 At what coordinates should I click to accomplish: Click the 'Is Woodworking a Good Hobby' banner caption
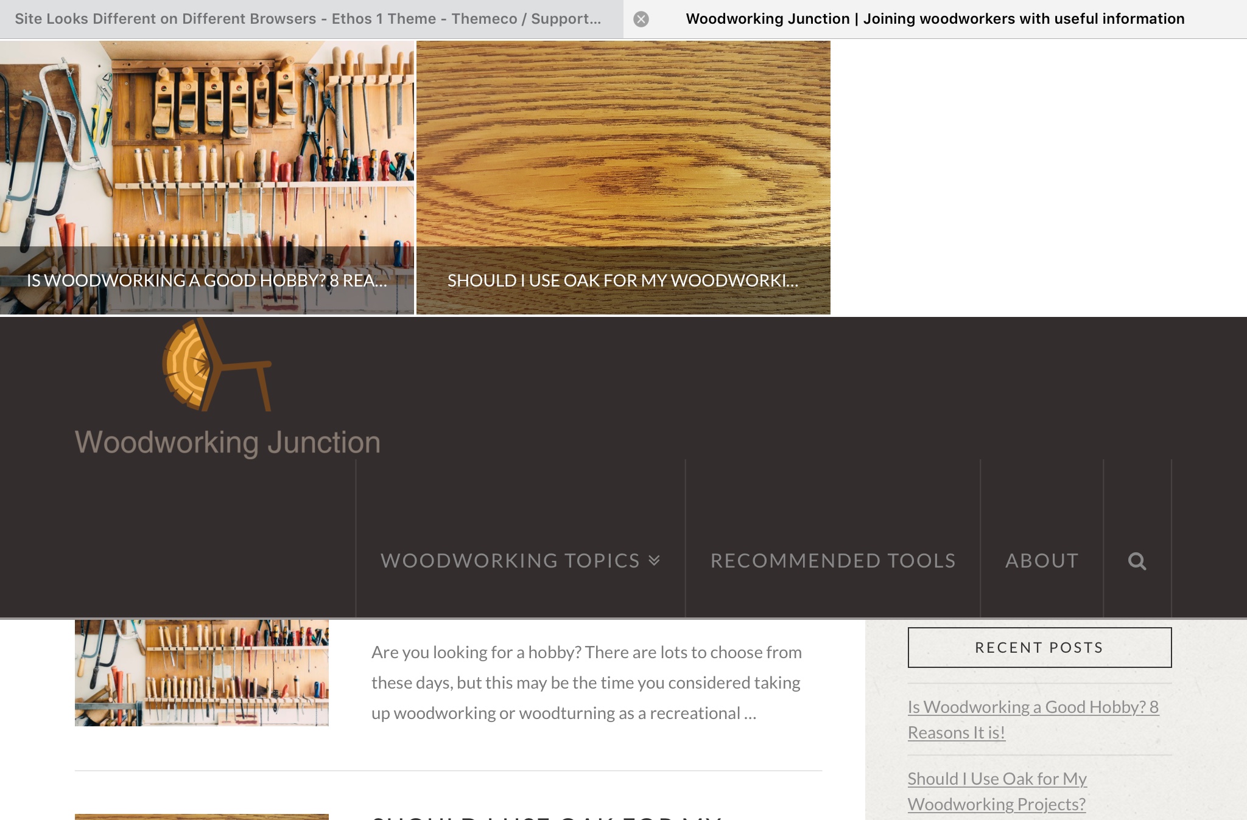(x=207, y=280)
